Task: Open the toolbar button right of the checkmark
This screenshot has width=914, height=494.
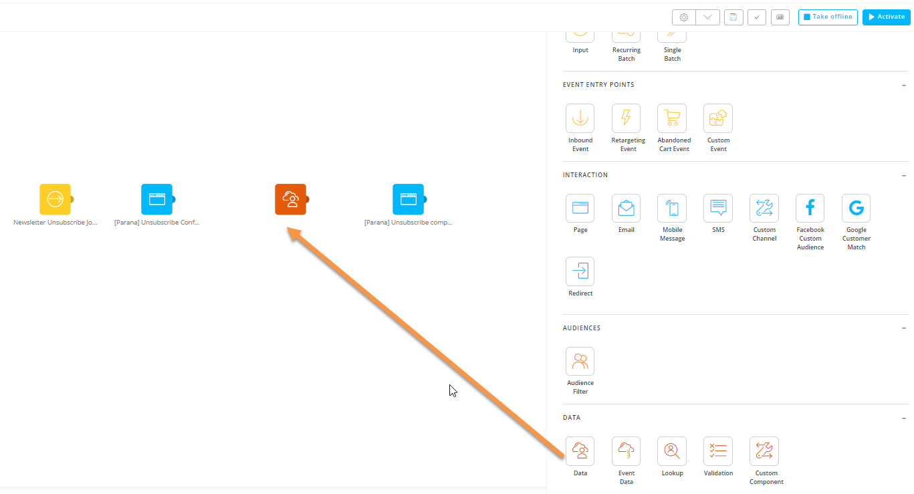Action: click(780, 17)
